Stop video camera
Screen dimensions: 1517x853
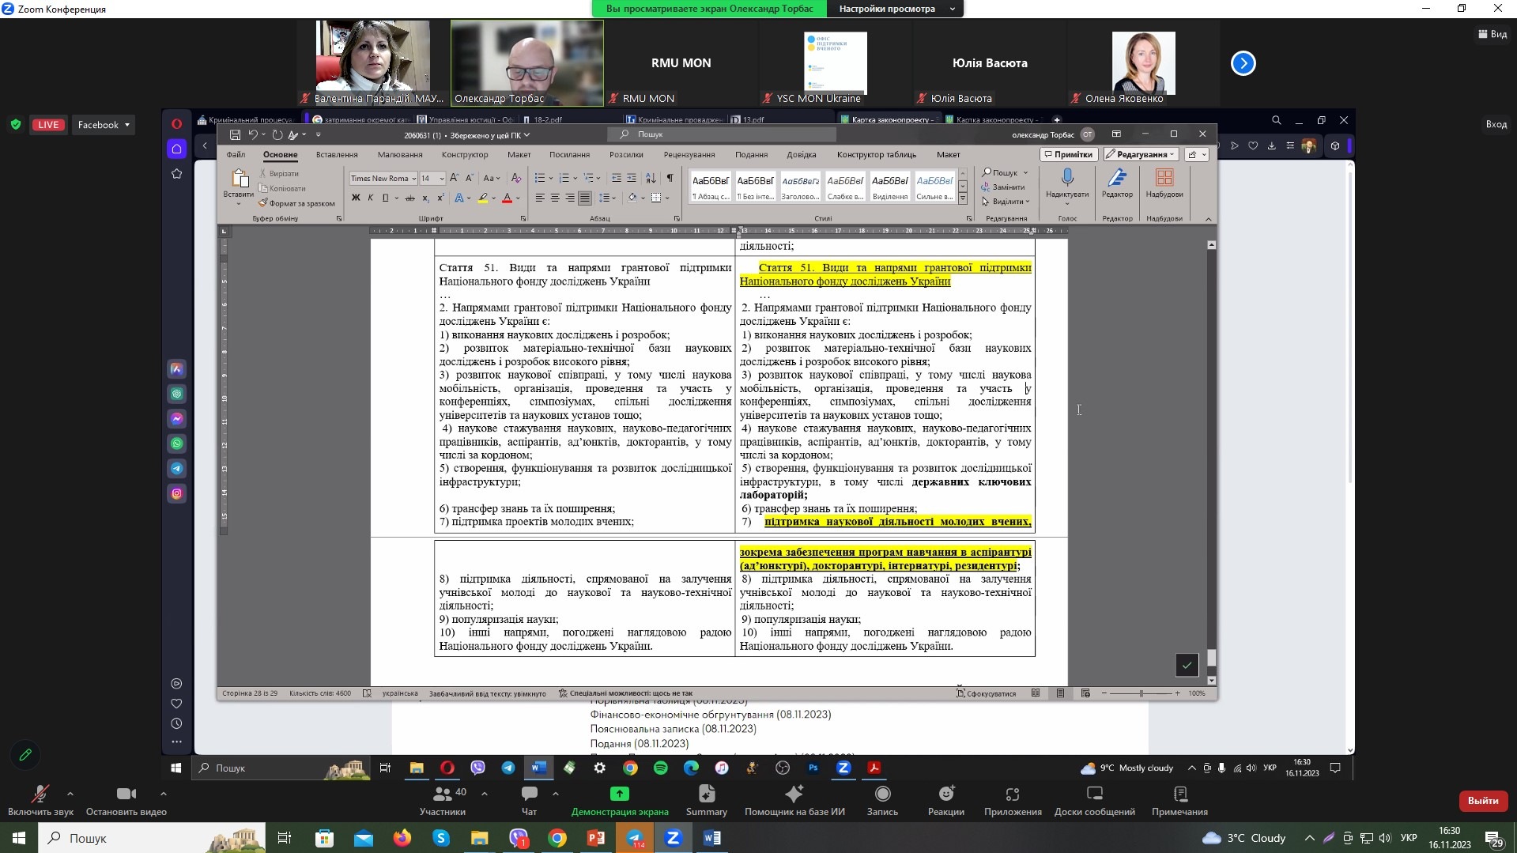click(126, 799)
